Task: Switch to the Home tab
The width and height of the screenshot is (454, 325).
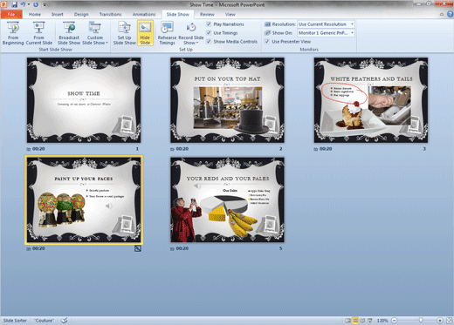Action: tap(35, 14)
